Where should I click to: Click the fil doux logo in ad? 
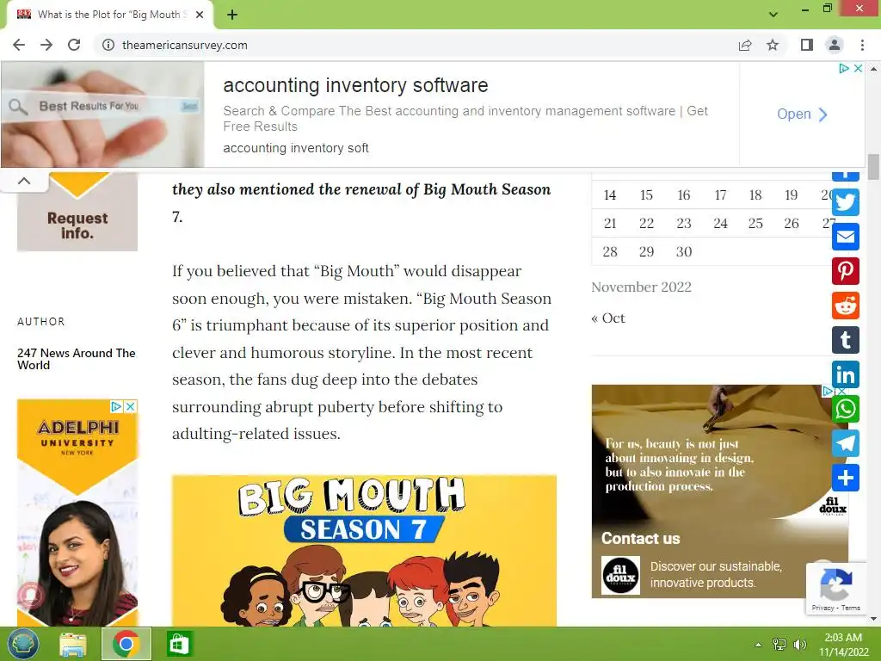(x=620, y=575)
